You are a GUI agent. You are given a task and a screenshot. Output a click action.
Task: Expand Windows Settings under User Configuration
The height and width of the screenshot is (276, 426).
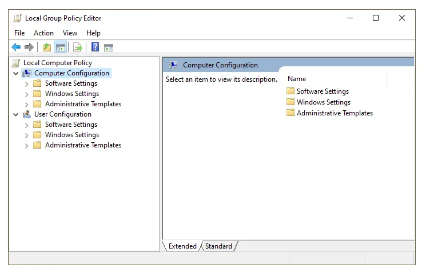(x=27, y=135)
